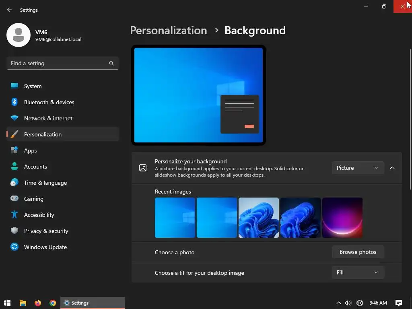The image size is (412, 309).
Task: Click the Bluetooth icon in sidebar
Action: coord(14,102)
